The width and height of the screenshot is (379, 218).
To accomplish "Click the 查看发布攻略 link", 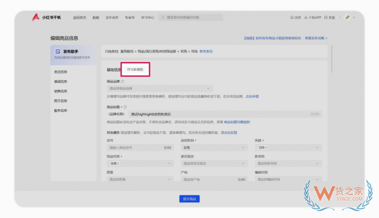I will (316, 38).
